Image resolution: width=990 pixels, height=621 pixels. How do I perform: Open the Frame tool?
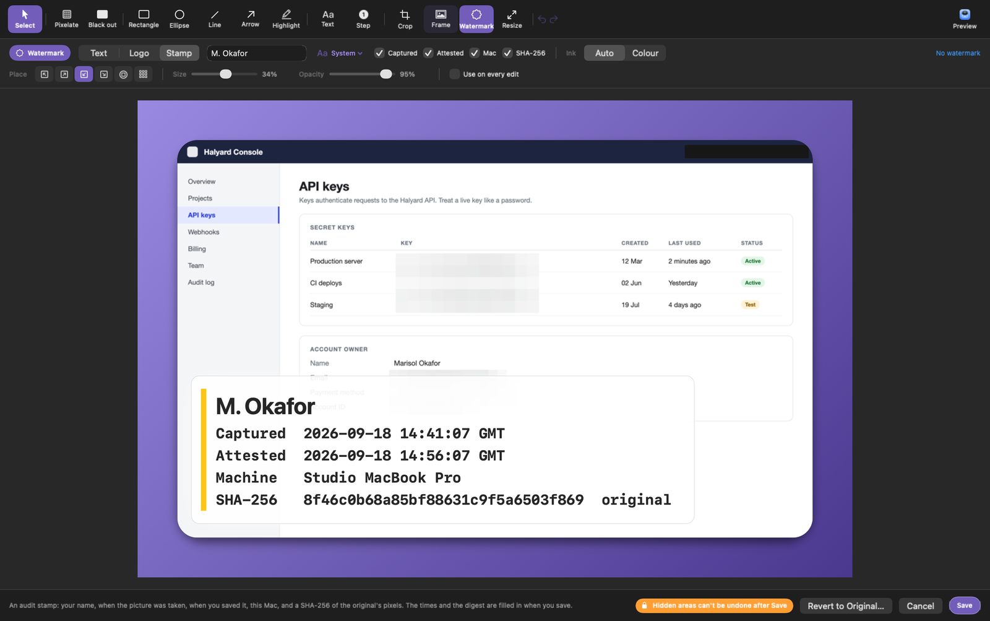click(441, 19)
